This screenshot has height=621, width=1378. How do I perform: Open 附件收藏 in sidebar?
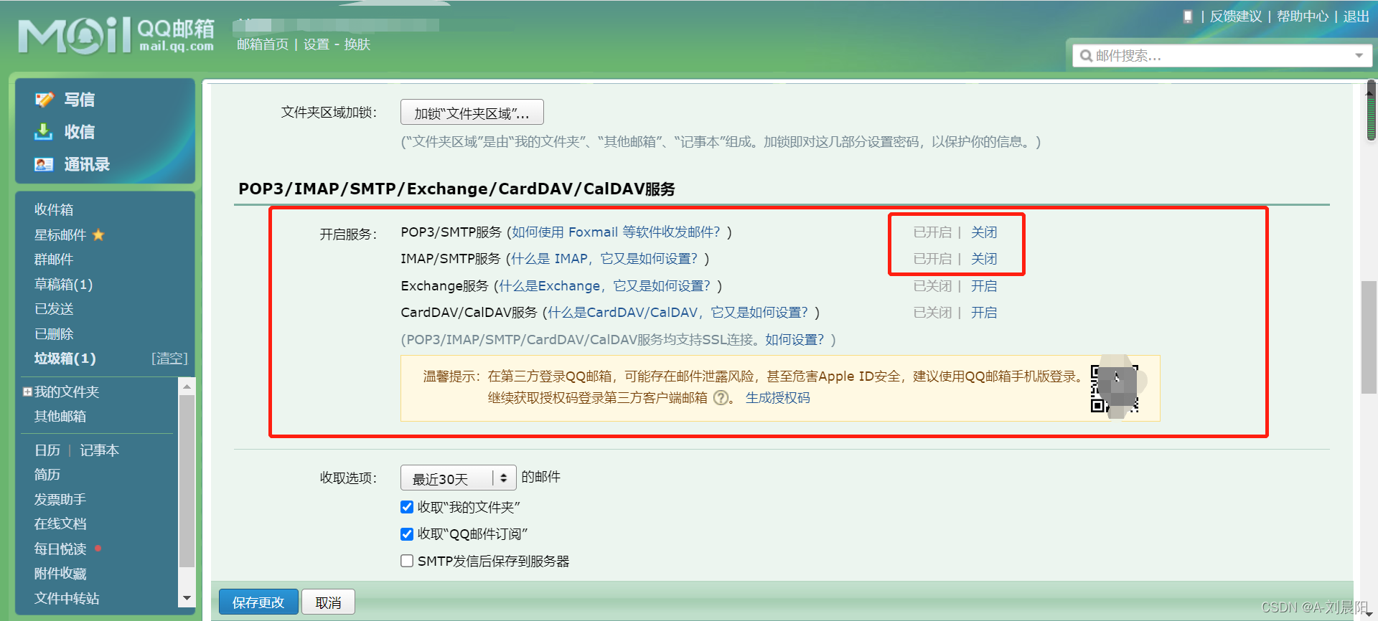tap(60, 574)
